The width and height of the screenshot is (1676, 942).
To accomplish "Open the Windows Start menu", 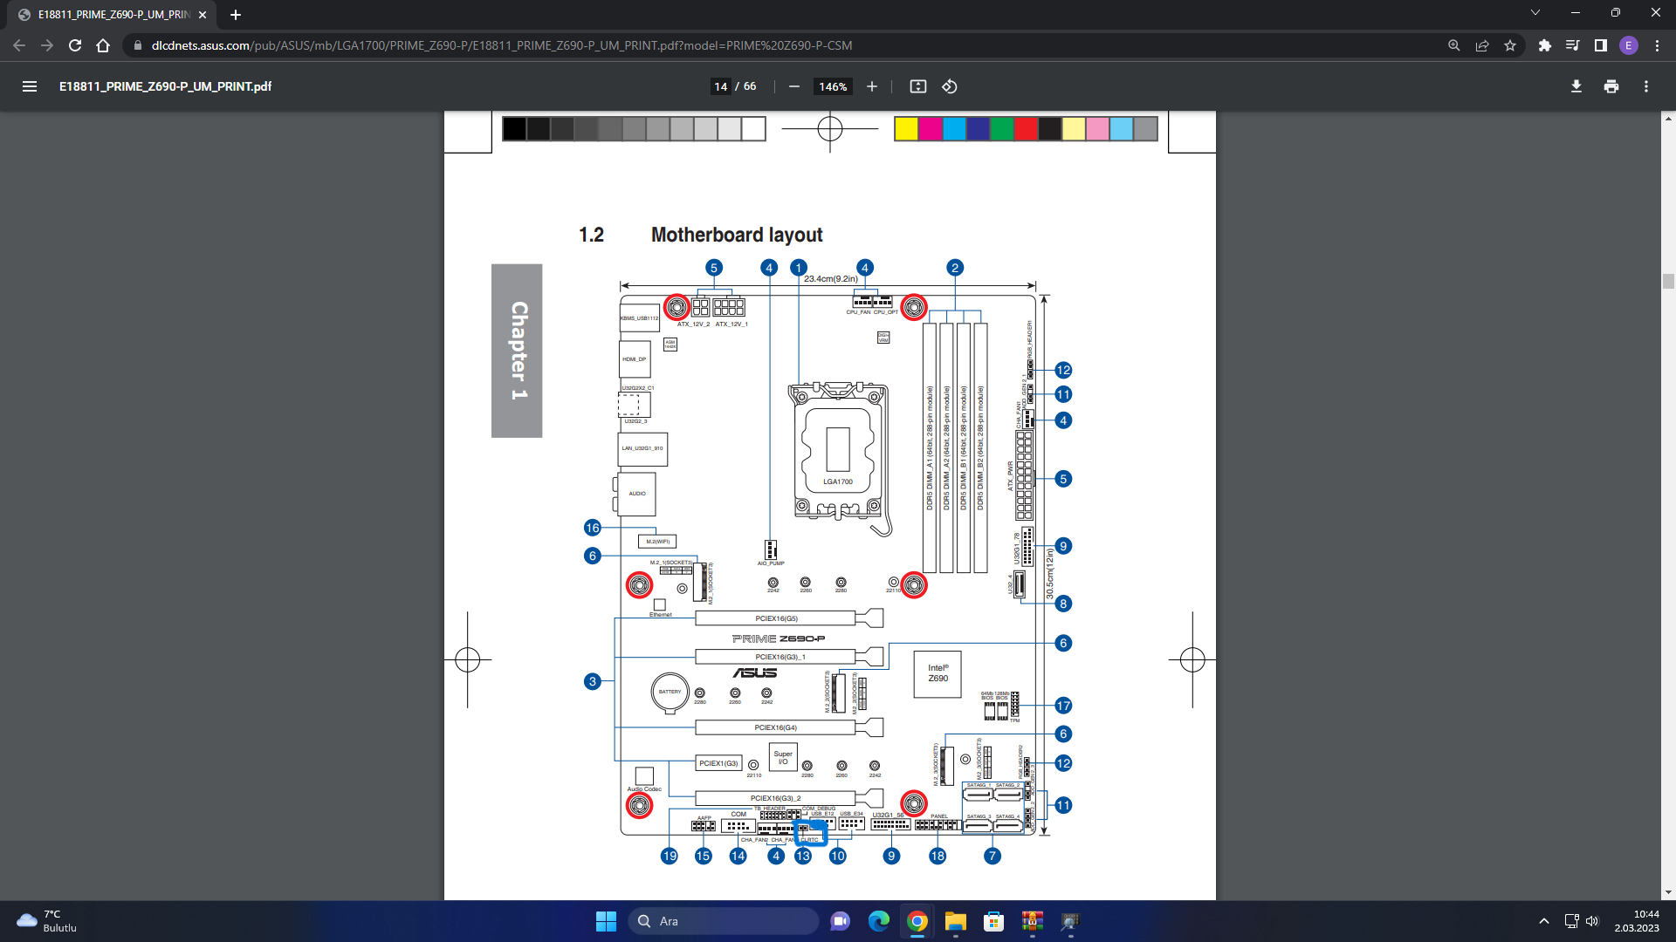I will (606, 921).
